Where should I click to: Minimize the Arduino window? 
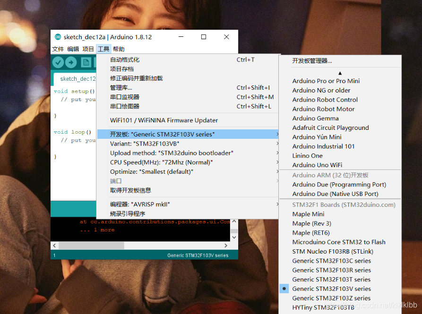(181, 37)
